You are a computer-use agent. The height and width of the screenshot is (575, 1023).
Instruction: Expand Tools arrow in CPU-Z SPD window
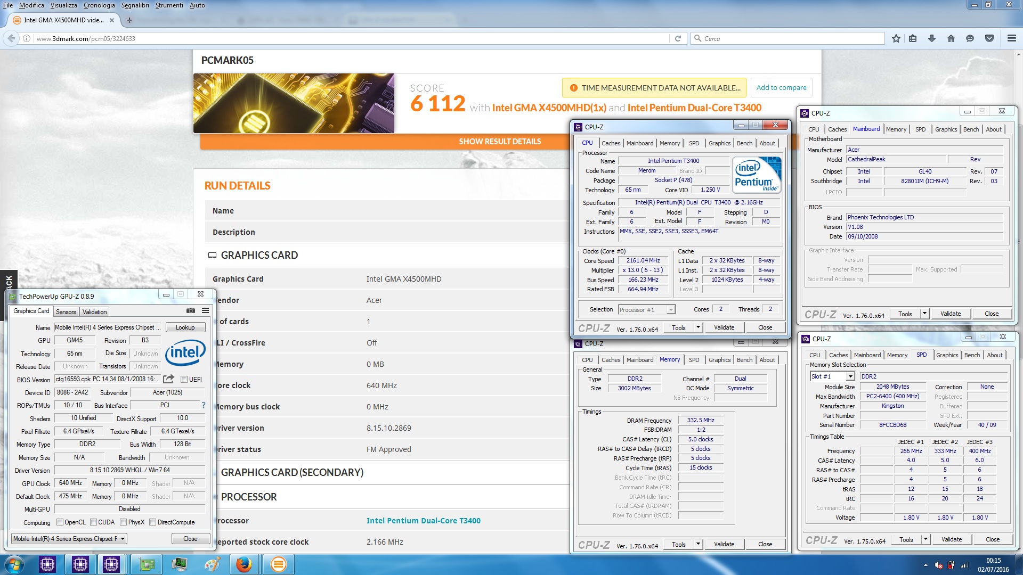[925, 539]
